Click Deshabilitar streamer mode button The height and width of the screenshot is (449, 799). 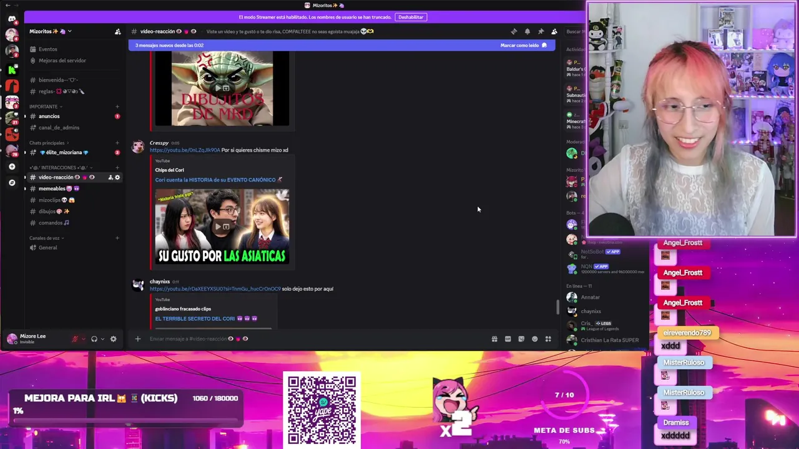(411, 17)
